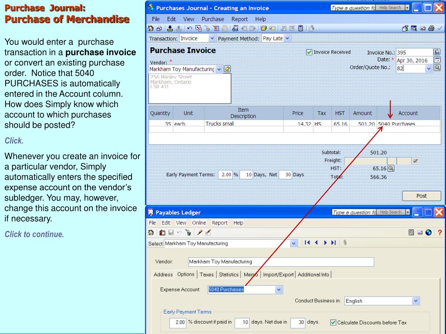
Task: Open Help Search dropdown arrow in Payables Ledger
Action: click(408, 212)
